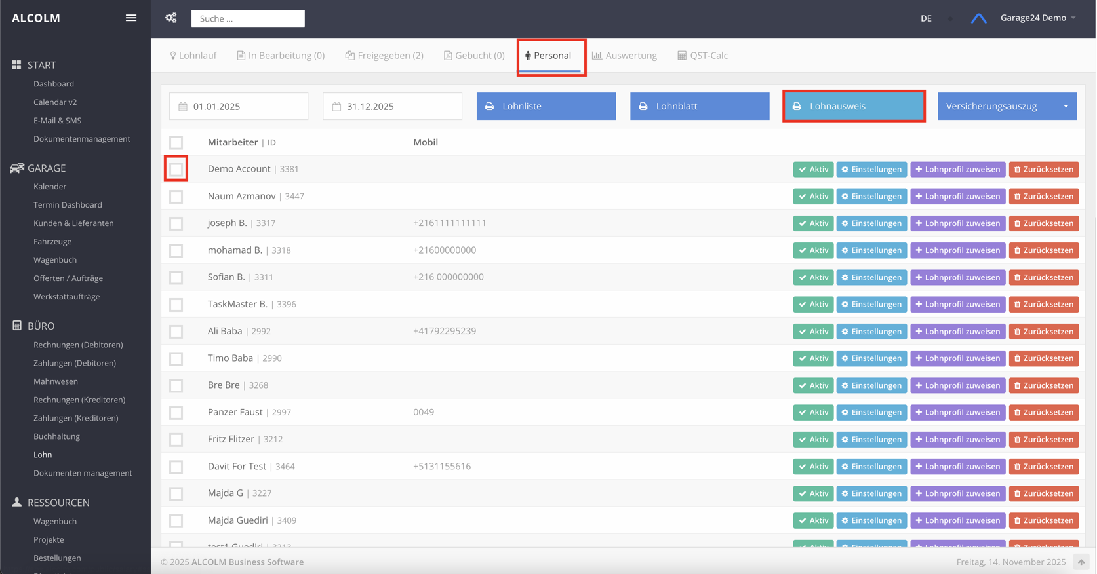Viewport: 1097px width, 574px height.
Task: Switch to the Auswertung tab
Action: tap(624, 56)
